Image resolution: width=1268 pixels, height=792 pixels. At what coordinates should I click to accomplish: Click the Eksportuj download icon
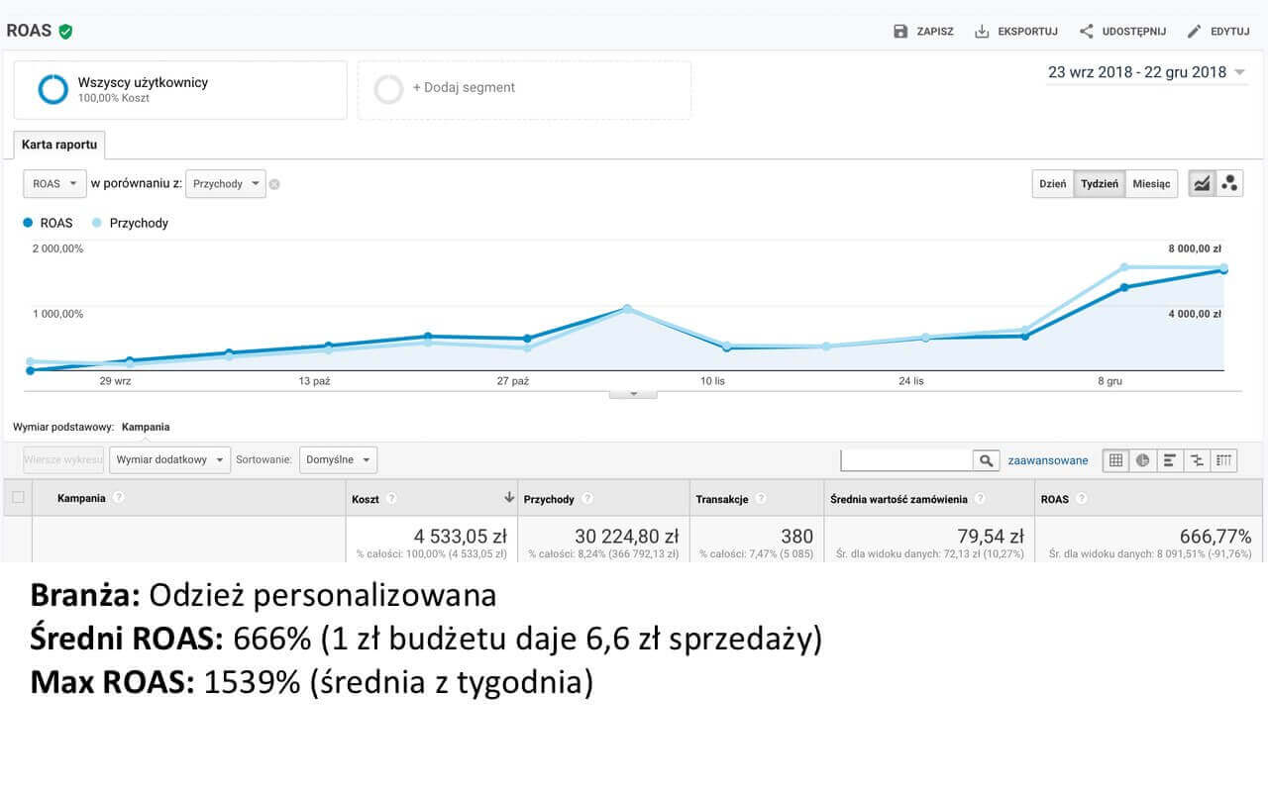click(x=982, y=32)
